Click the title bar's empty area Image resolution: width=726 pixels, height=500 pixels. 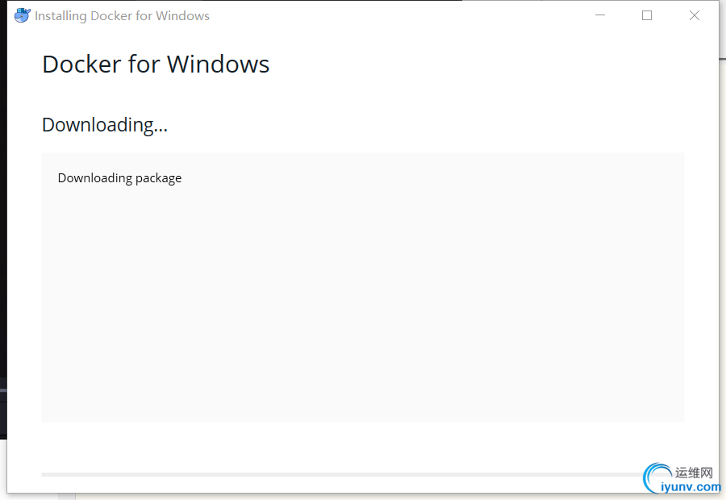pos(398,15)
